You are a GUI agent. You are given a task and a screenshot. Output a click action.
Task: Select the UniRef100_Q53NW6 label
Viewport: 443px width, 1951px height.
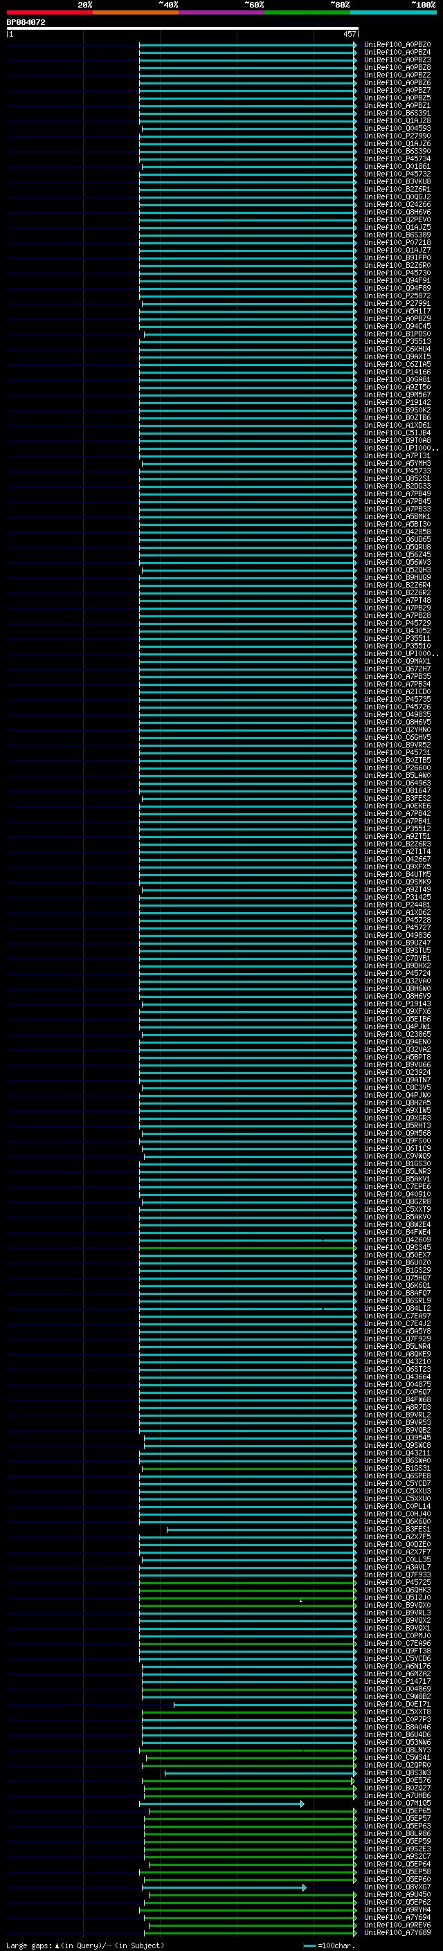coord(397,1742)
